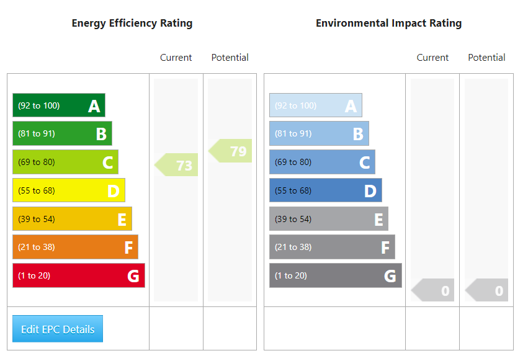Screen dimensions: 528x361
Task: Click the dark blue D environmental impact band
Action: 326,190
